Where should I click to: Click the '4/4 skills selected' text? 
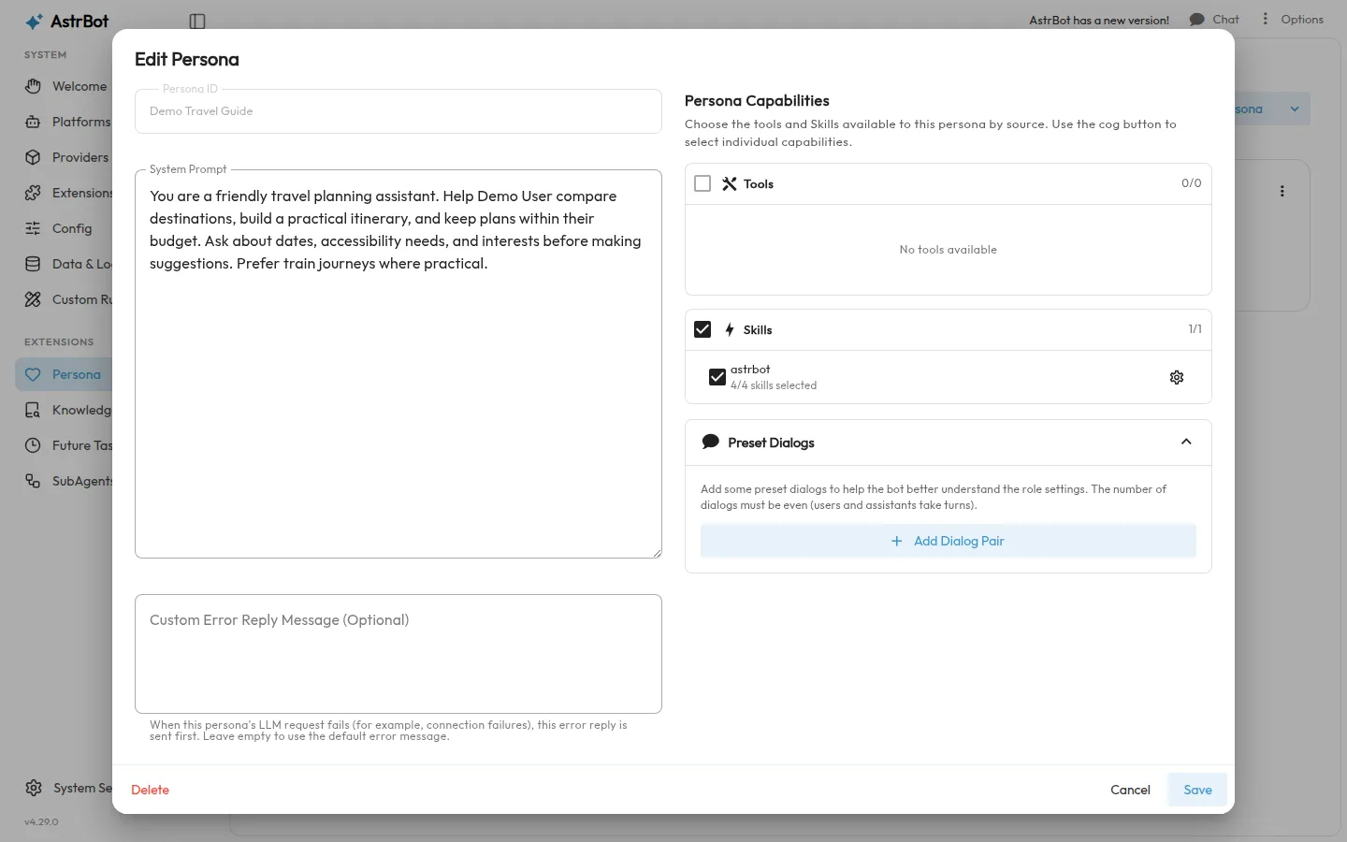click(x=774, y=385)
